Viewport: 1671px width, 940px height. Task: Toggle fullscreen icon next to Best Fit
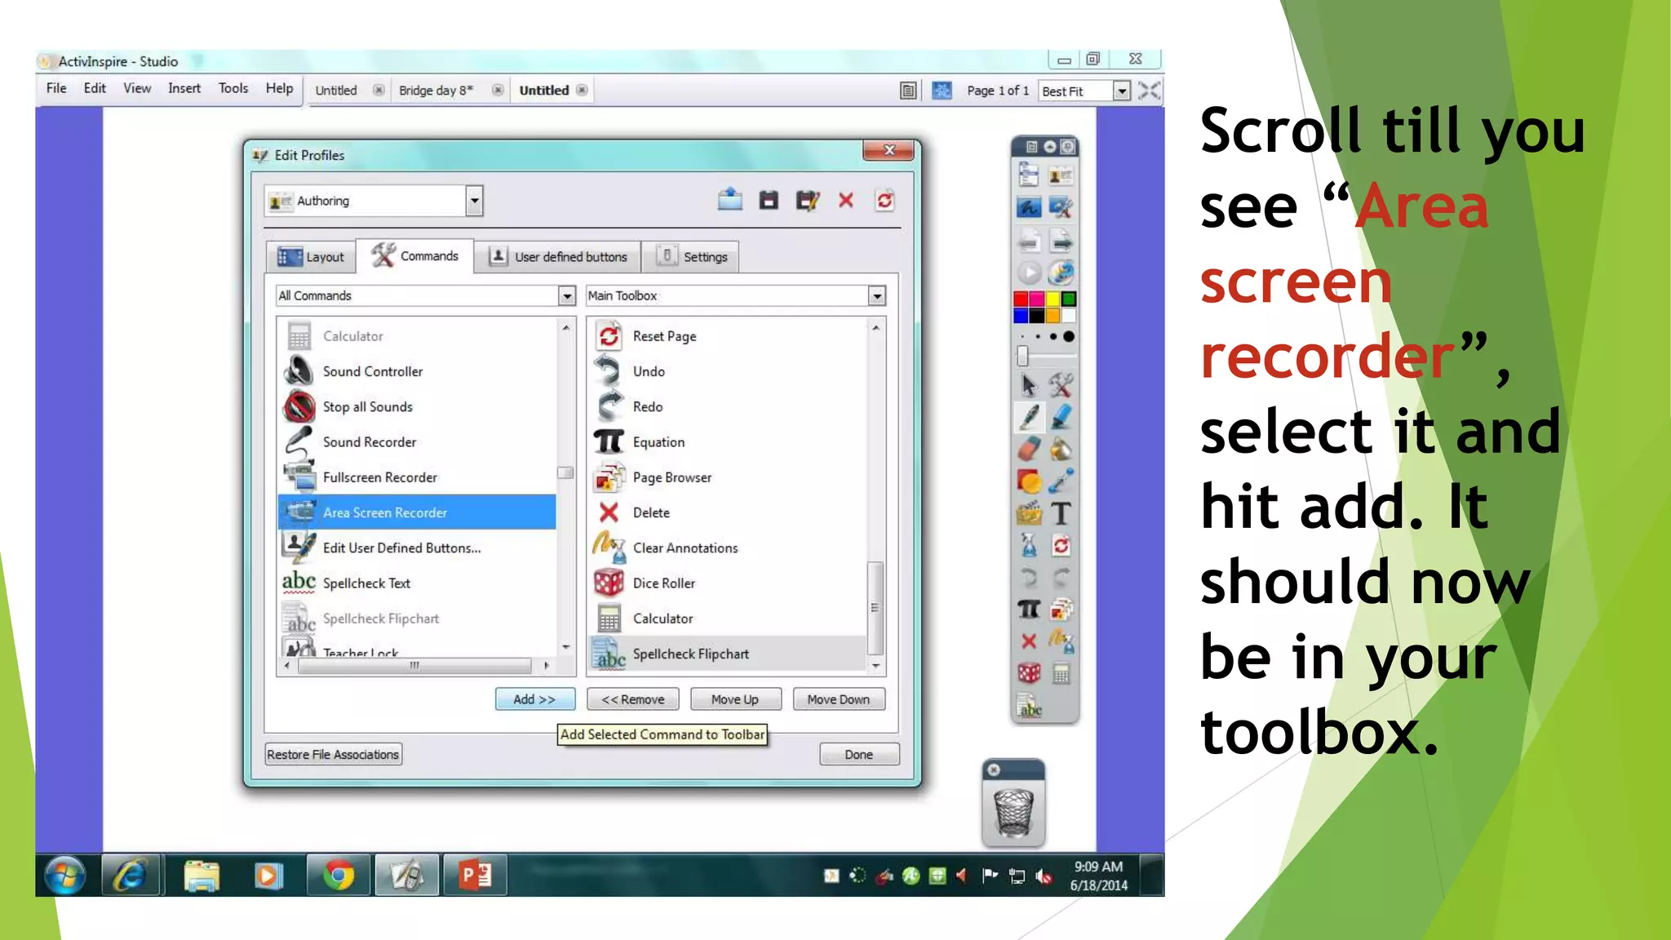(x=1149, y=91)
